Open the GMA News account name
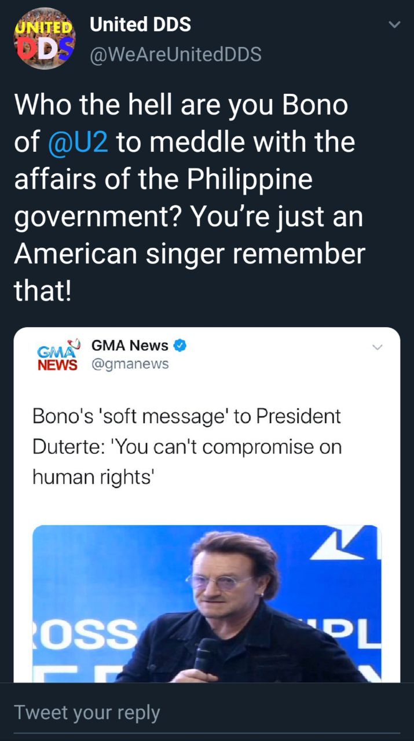This screenshot has width=414, height=741. click(x=130, y=346)
